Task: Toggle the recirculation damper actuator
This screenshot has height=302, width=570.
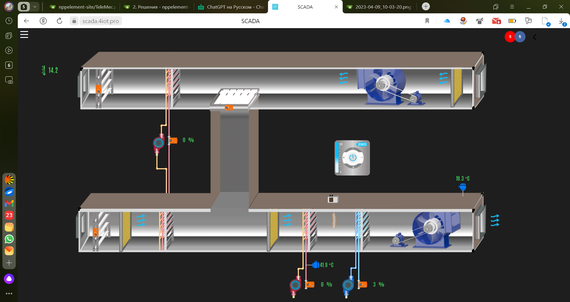Action: click(229, 107)
